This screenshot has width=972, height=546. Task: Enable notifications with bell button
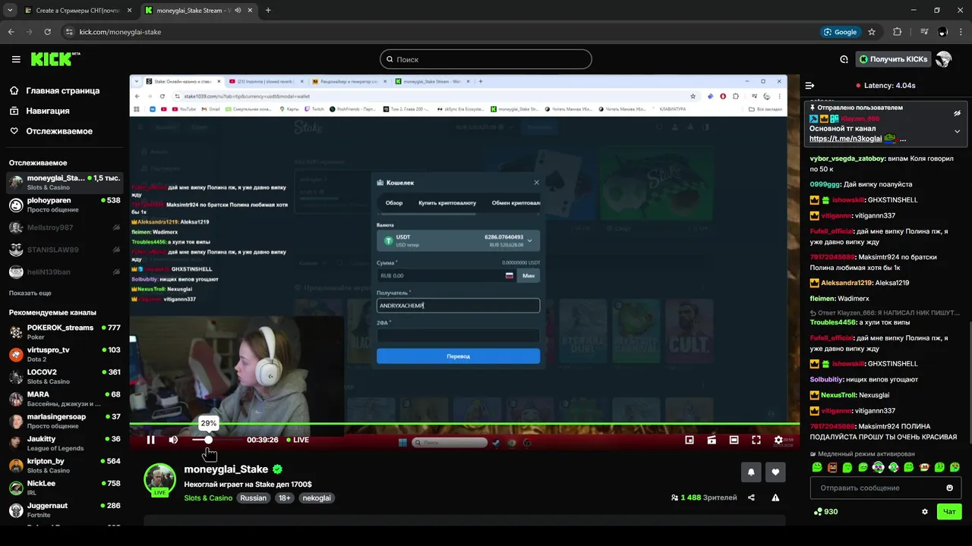tap(751, 472)
